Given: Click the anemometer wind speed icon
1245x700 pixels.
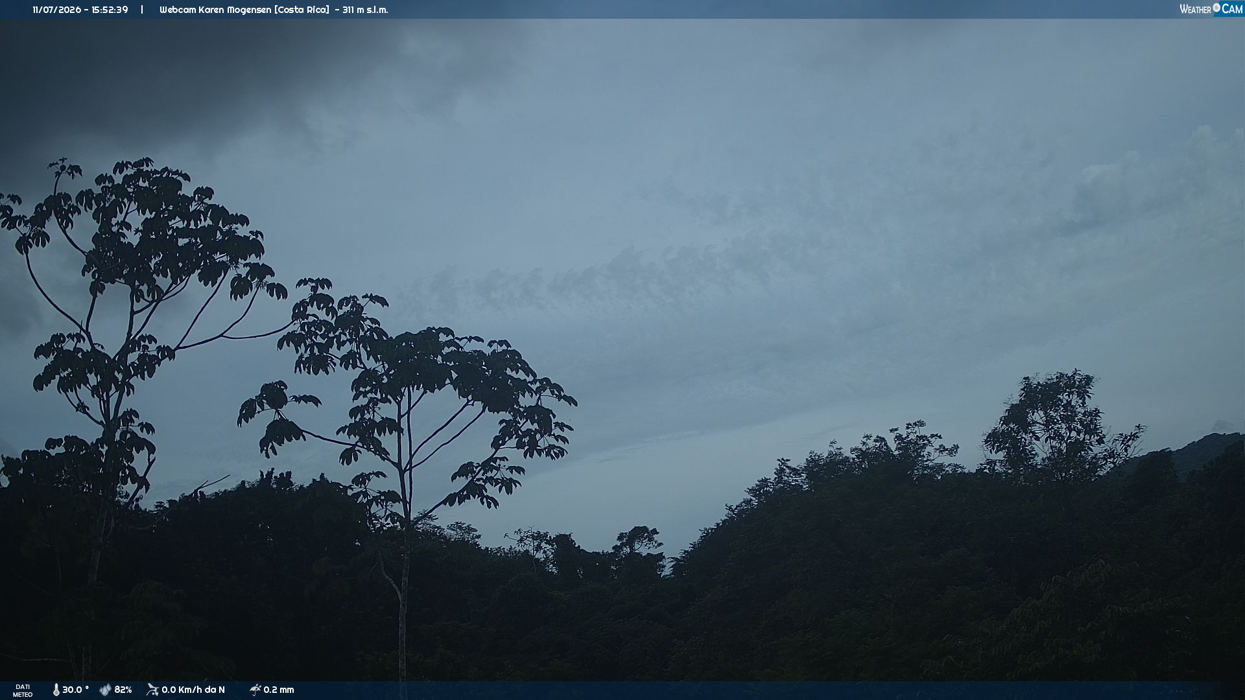Looking at the screenshot, I should pos(152,690).
